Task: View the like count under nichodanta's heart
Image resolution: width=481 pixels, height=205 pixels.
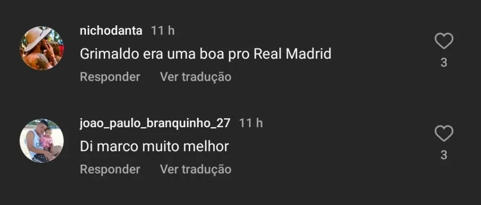Action: click(444, 62)
